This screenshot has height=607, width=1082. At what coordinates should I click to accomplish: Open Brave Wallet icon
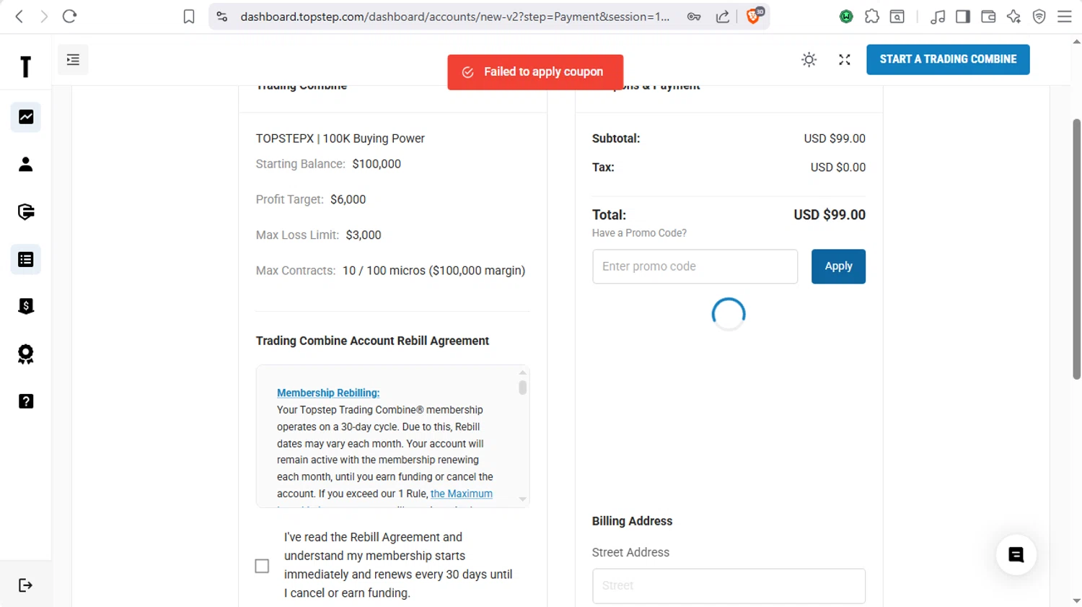pos(988,16)
